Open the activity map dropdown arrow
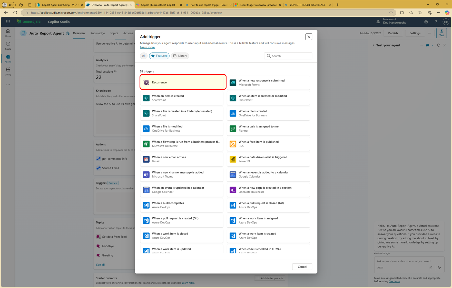 (433, 45)
